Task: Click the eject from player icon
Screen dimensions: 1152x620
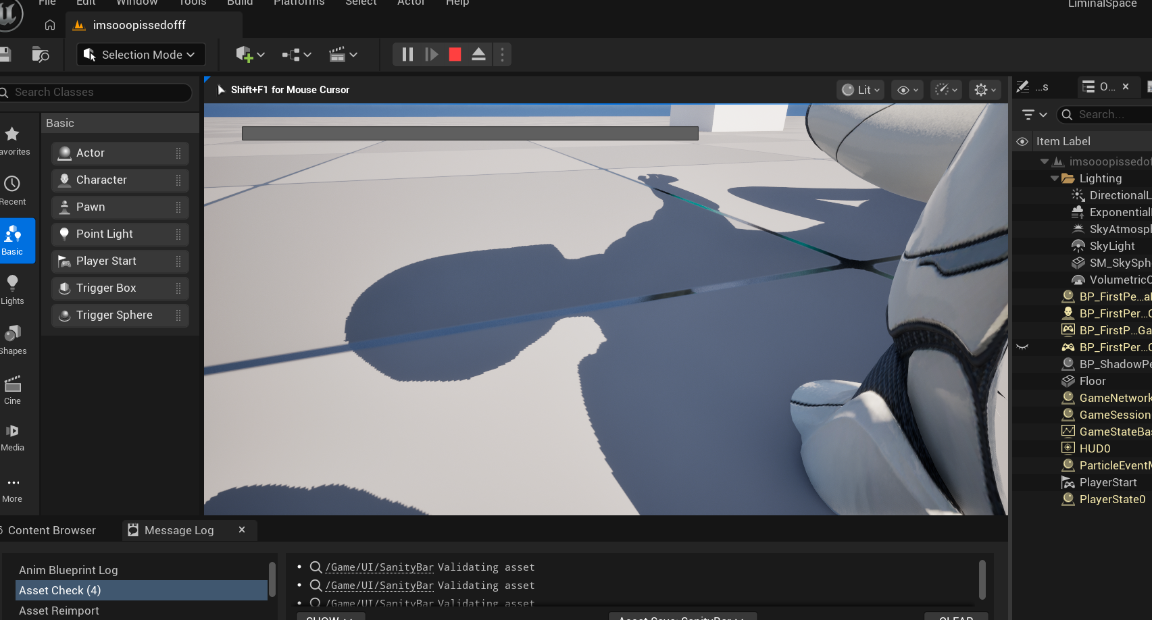Action: click(478, 55)
